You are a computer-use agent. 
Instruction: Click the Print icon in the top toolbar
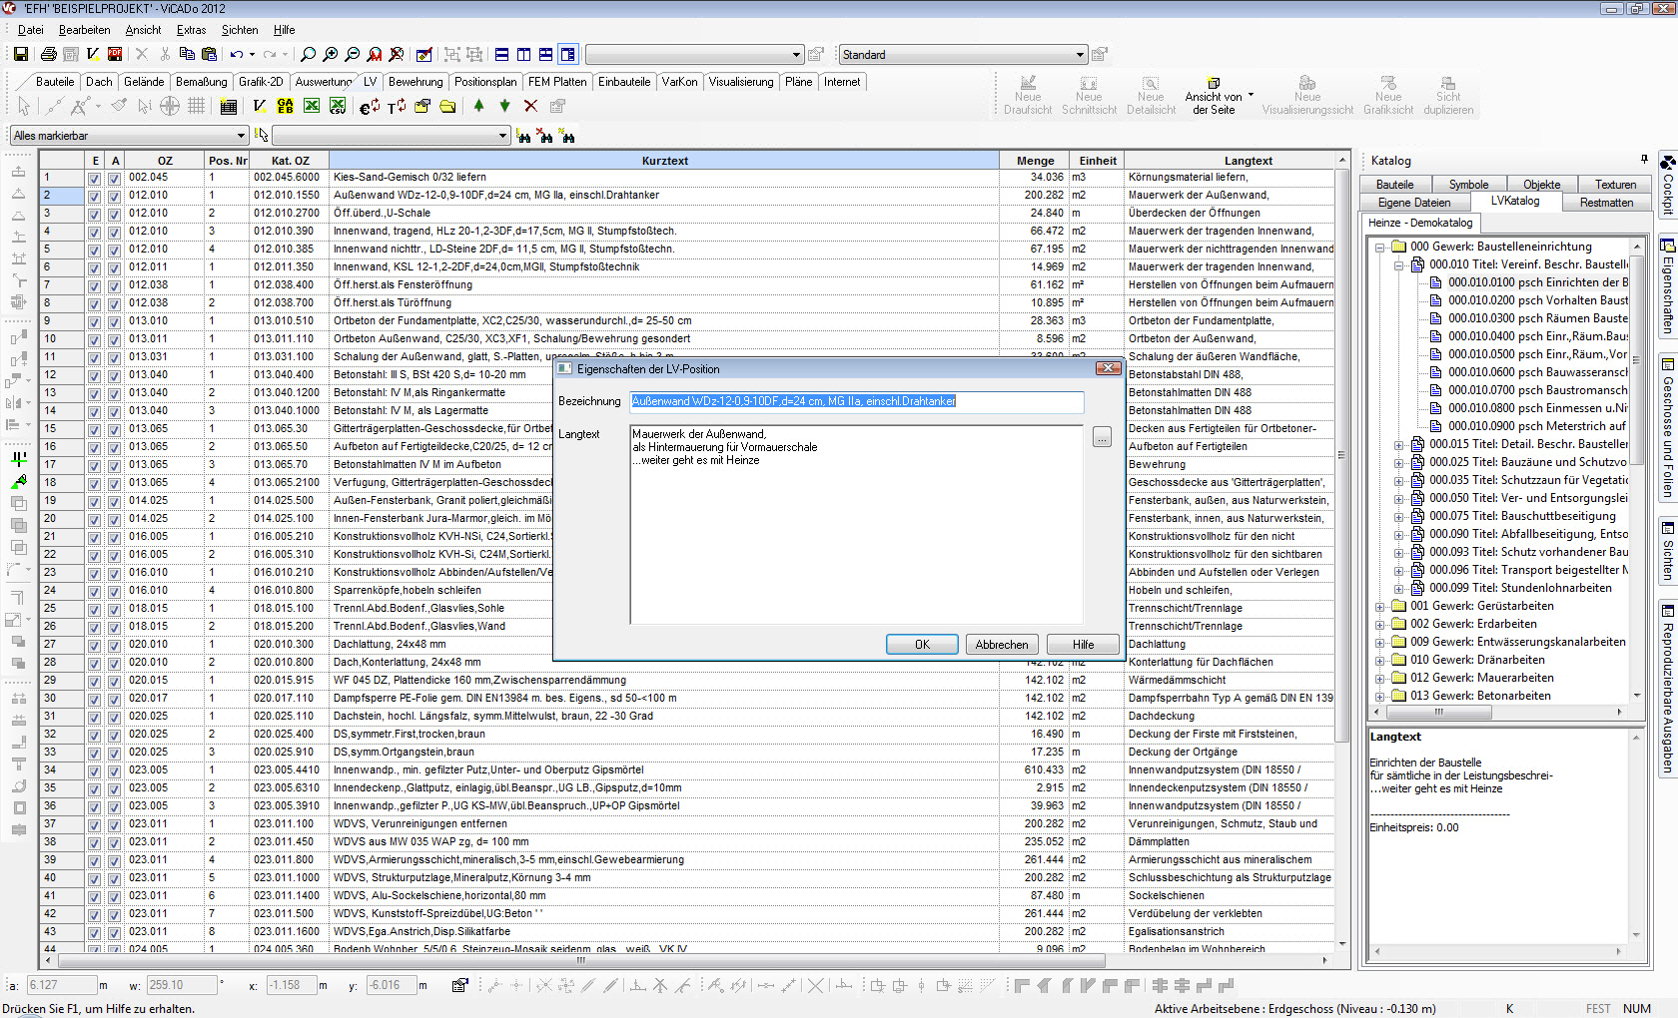point(48,54)
